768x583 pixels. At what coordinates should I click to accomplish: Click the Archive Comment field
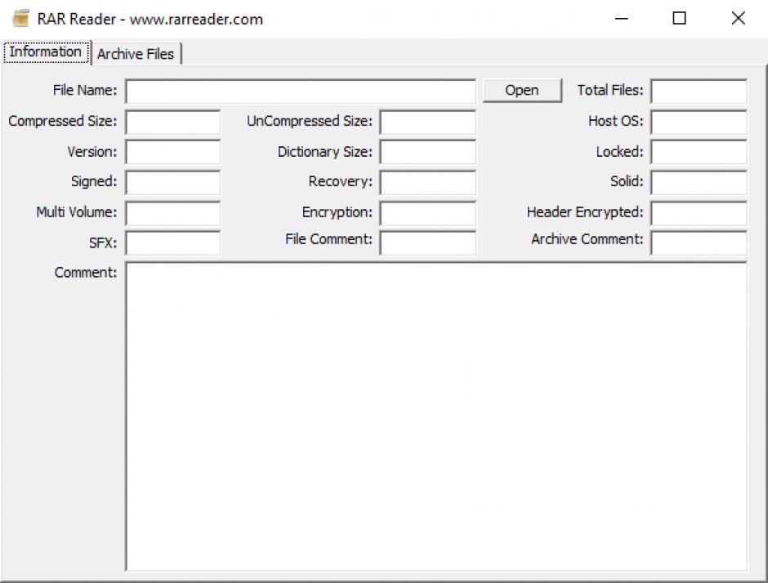click(x=699, y=243)
